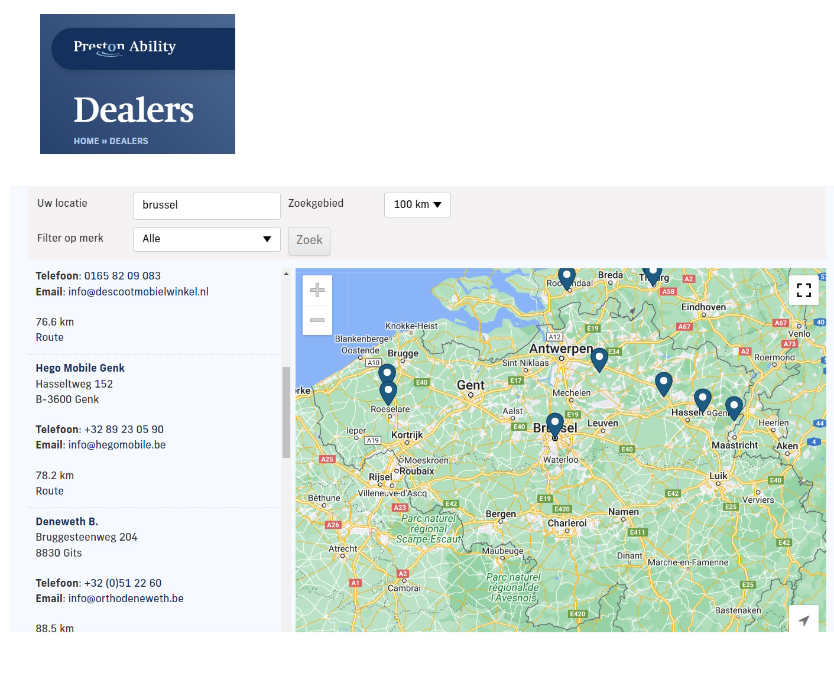Viewport: 834px width, 673px height.
Task: Select the map pin near Genk
Action: coord(734,407)
